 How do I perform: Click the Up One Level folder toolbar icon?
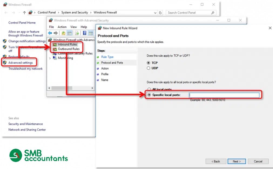[63, 33]
